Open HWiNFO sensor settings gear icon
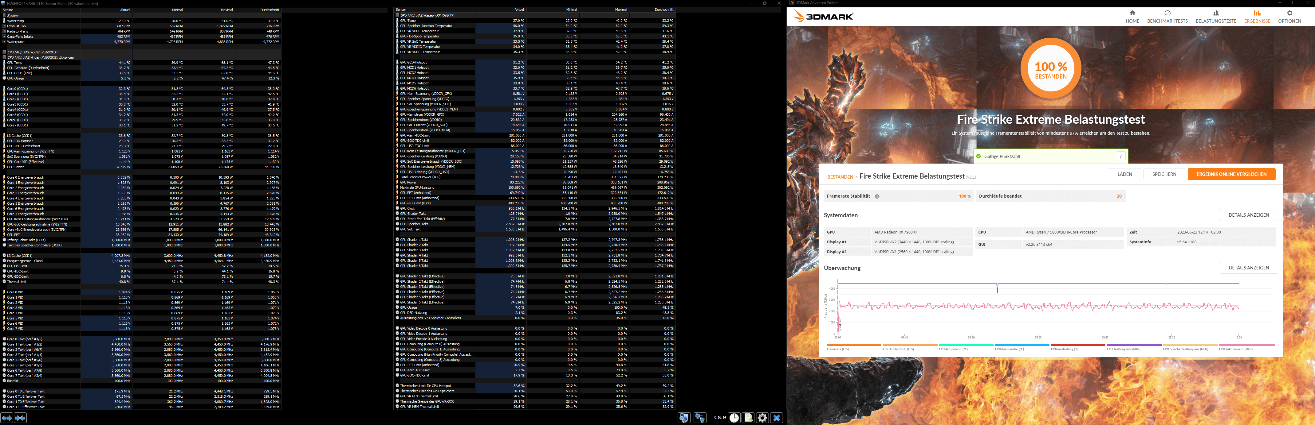 pyautogui.click(x=763, y=418)
